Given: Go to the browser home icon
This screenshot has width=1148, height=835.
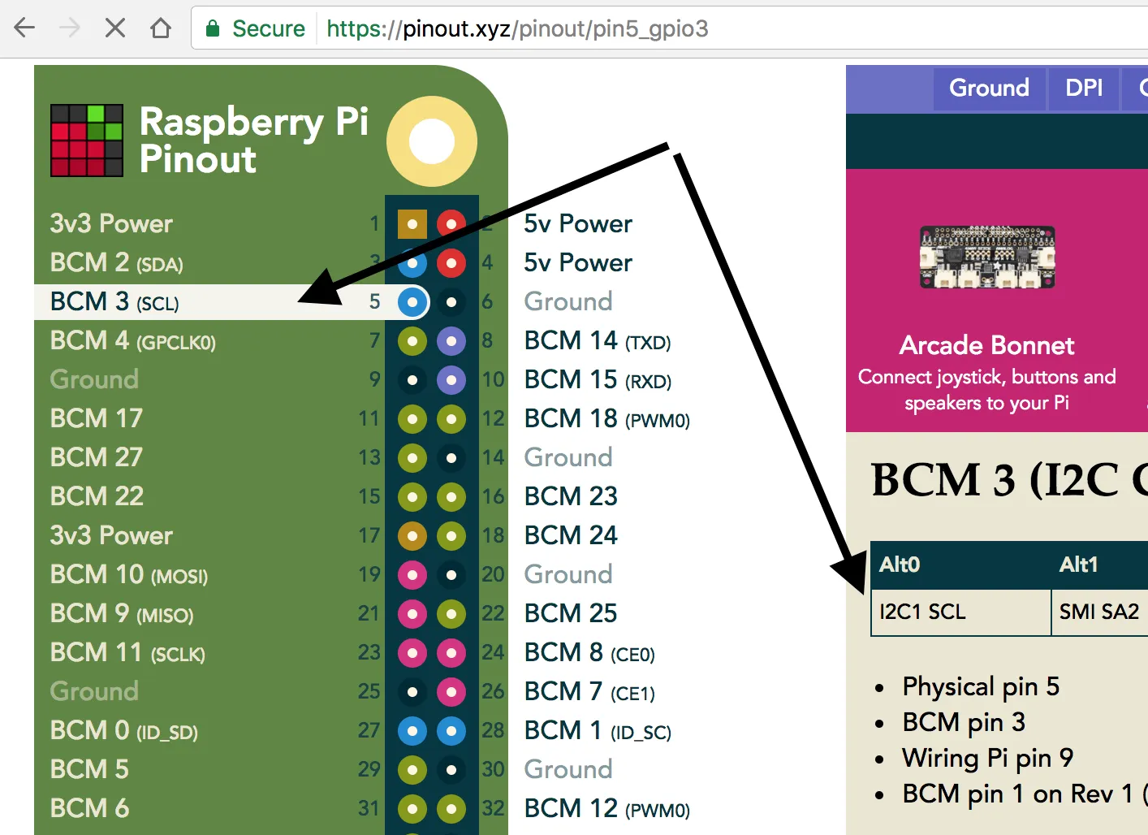Looking at the screenshot, I should tap(161, 28).
